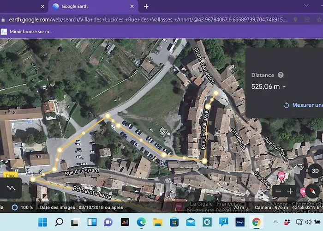This screenshot has width=323, height=231.
Task: Click the pink hotel pin on Grand Rue
Action: coord(281,176)
